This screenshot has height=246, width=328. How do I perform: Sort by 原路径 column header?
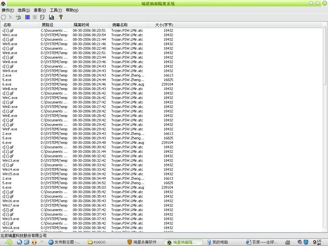pyautogui.click(x=55, y=25)
